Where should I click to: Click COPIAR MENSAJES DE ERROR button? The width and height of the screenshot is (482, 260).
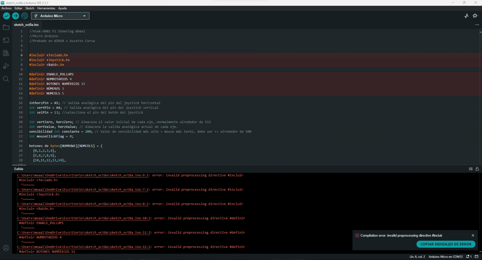pyautogui.click(x=446, y=244)
